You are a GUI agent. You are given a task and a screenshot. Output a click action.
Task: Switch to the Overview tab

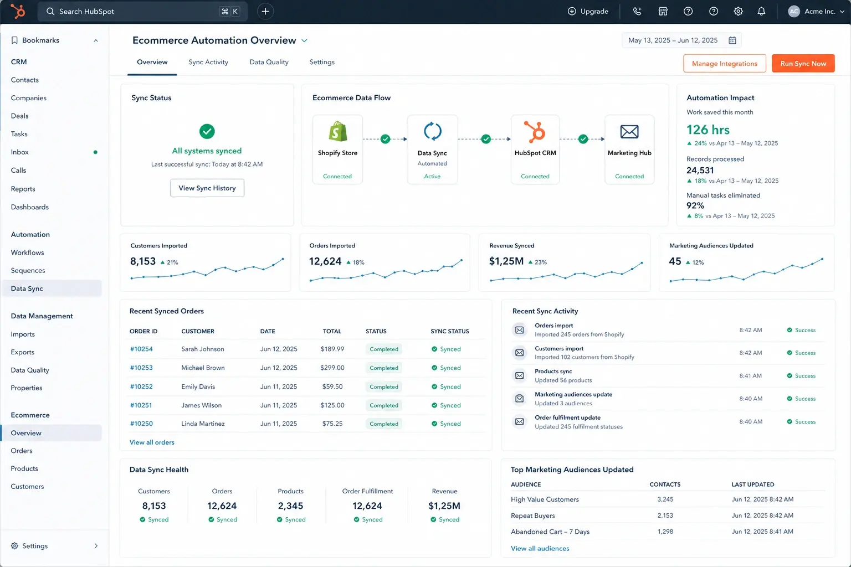coord(152,62)
